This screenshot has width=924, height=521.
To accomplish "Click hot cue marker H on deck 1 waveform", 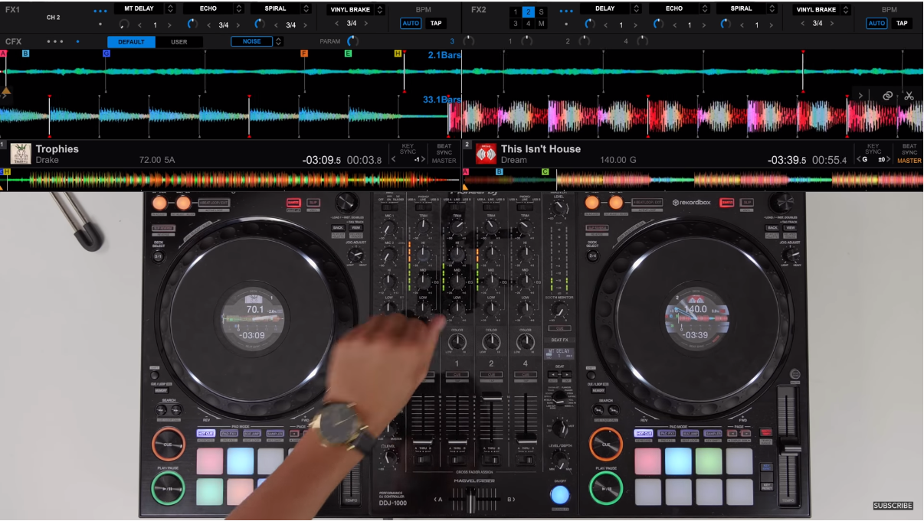I will [x=398, y=54].
